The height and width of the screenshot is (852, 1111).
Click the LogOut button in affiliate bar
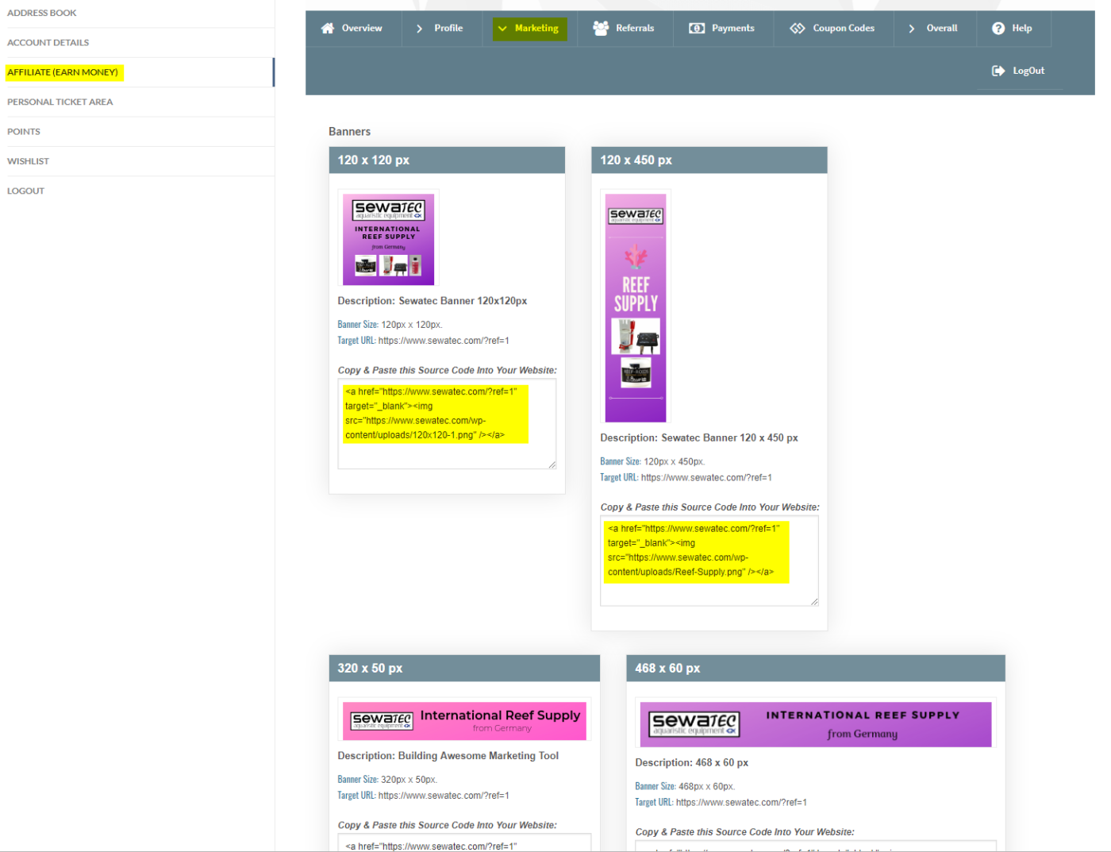pos(1019,71)
